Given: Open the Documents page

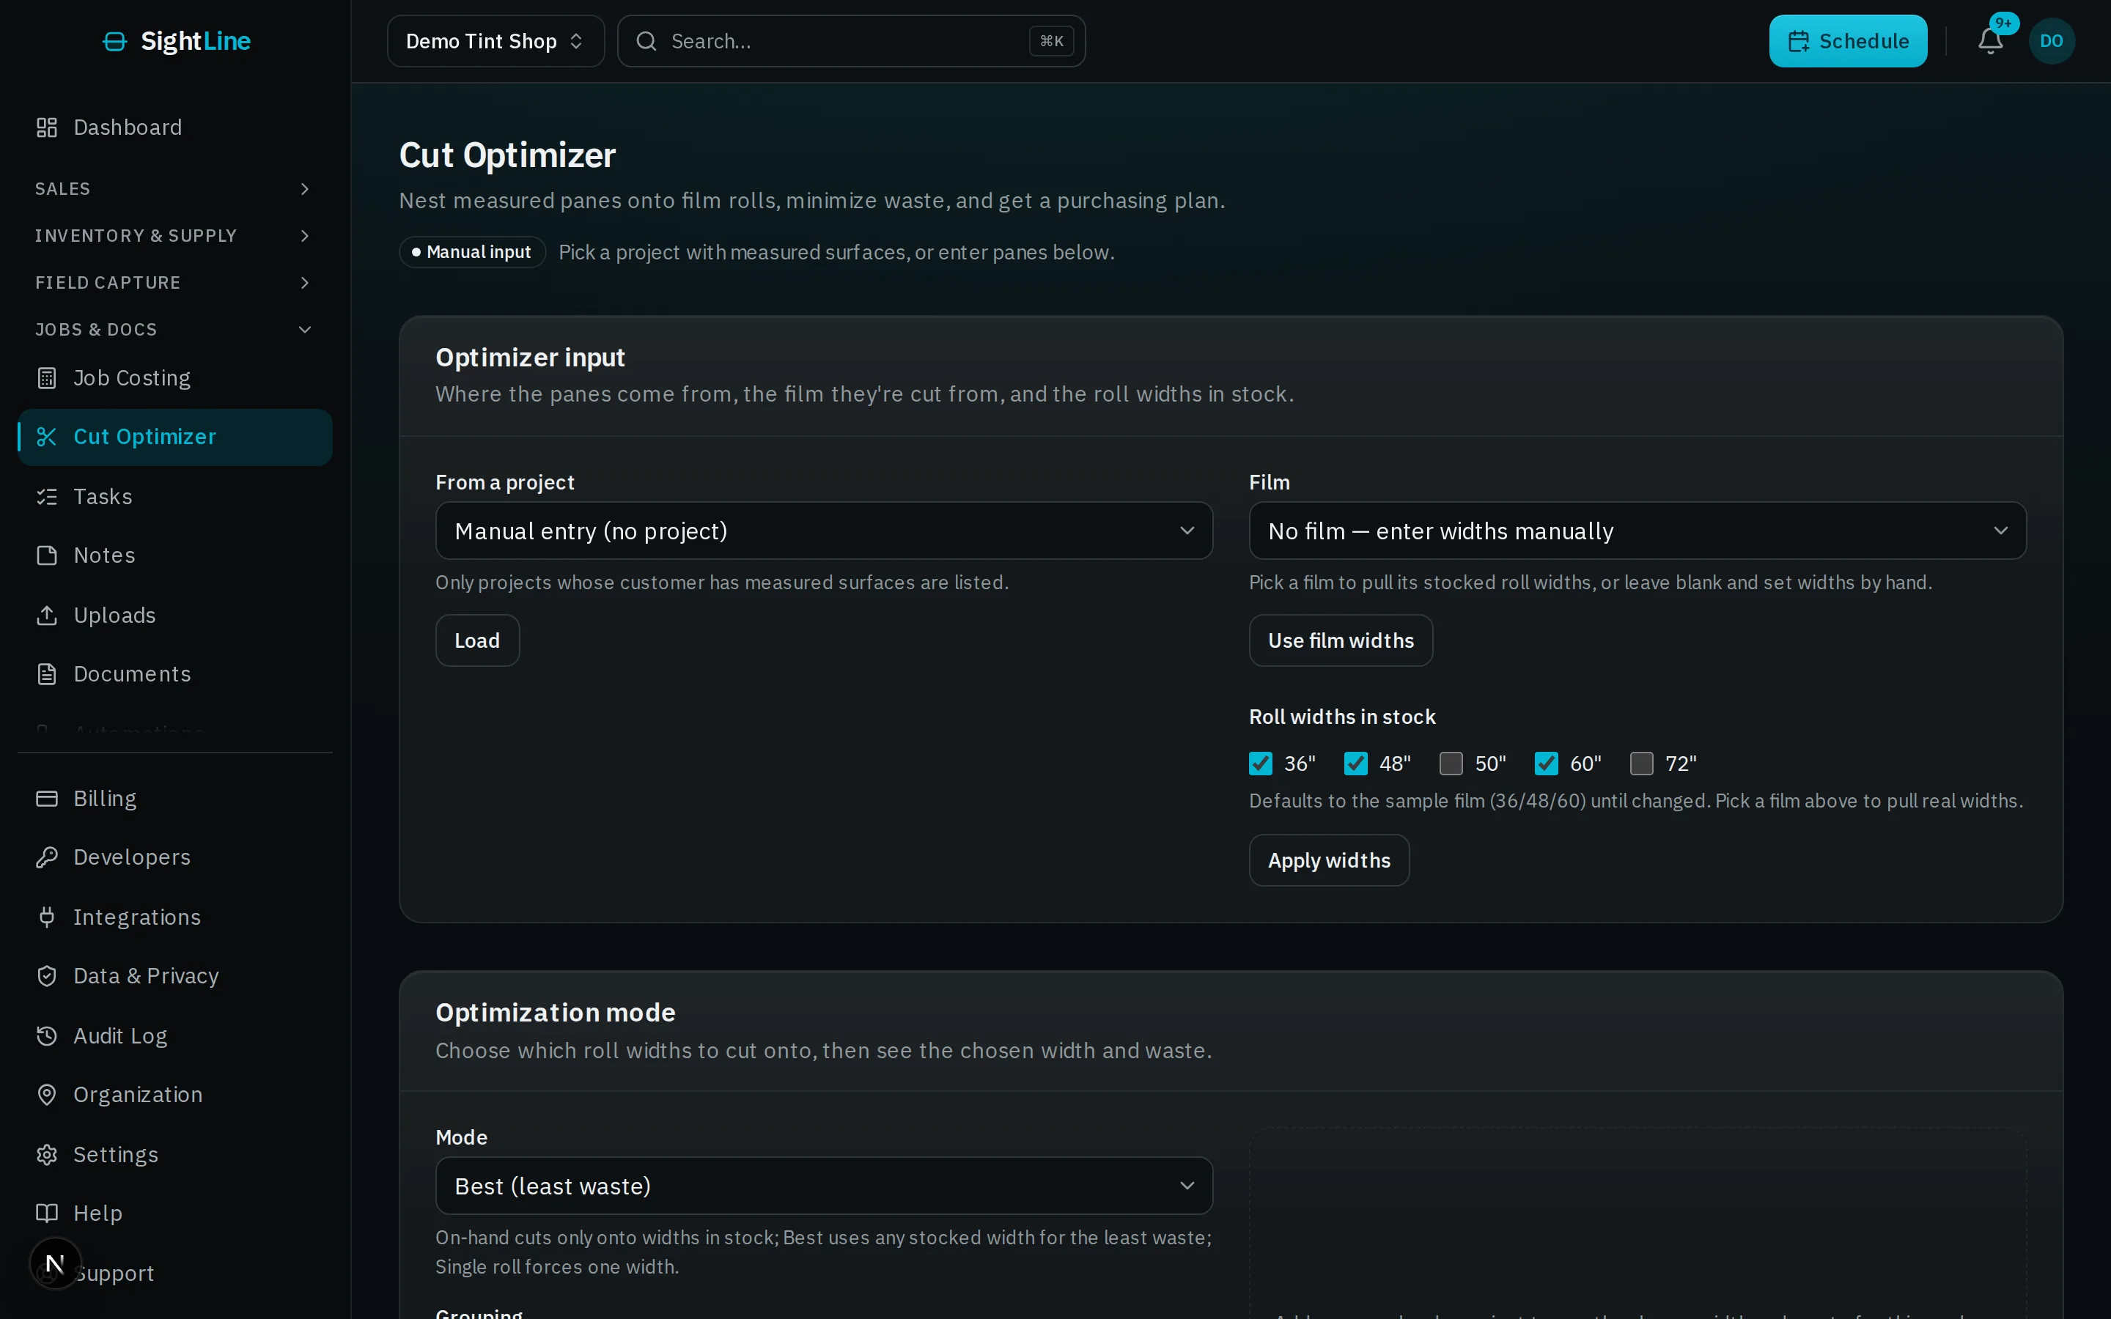Looking at the screenshot, I should [174, 673].
